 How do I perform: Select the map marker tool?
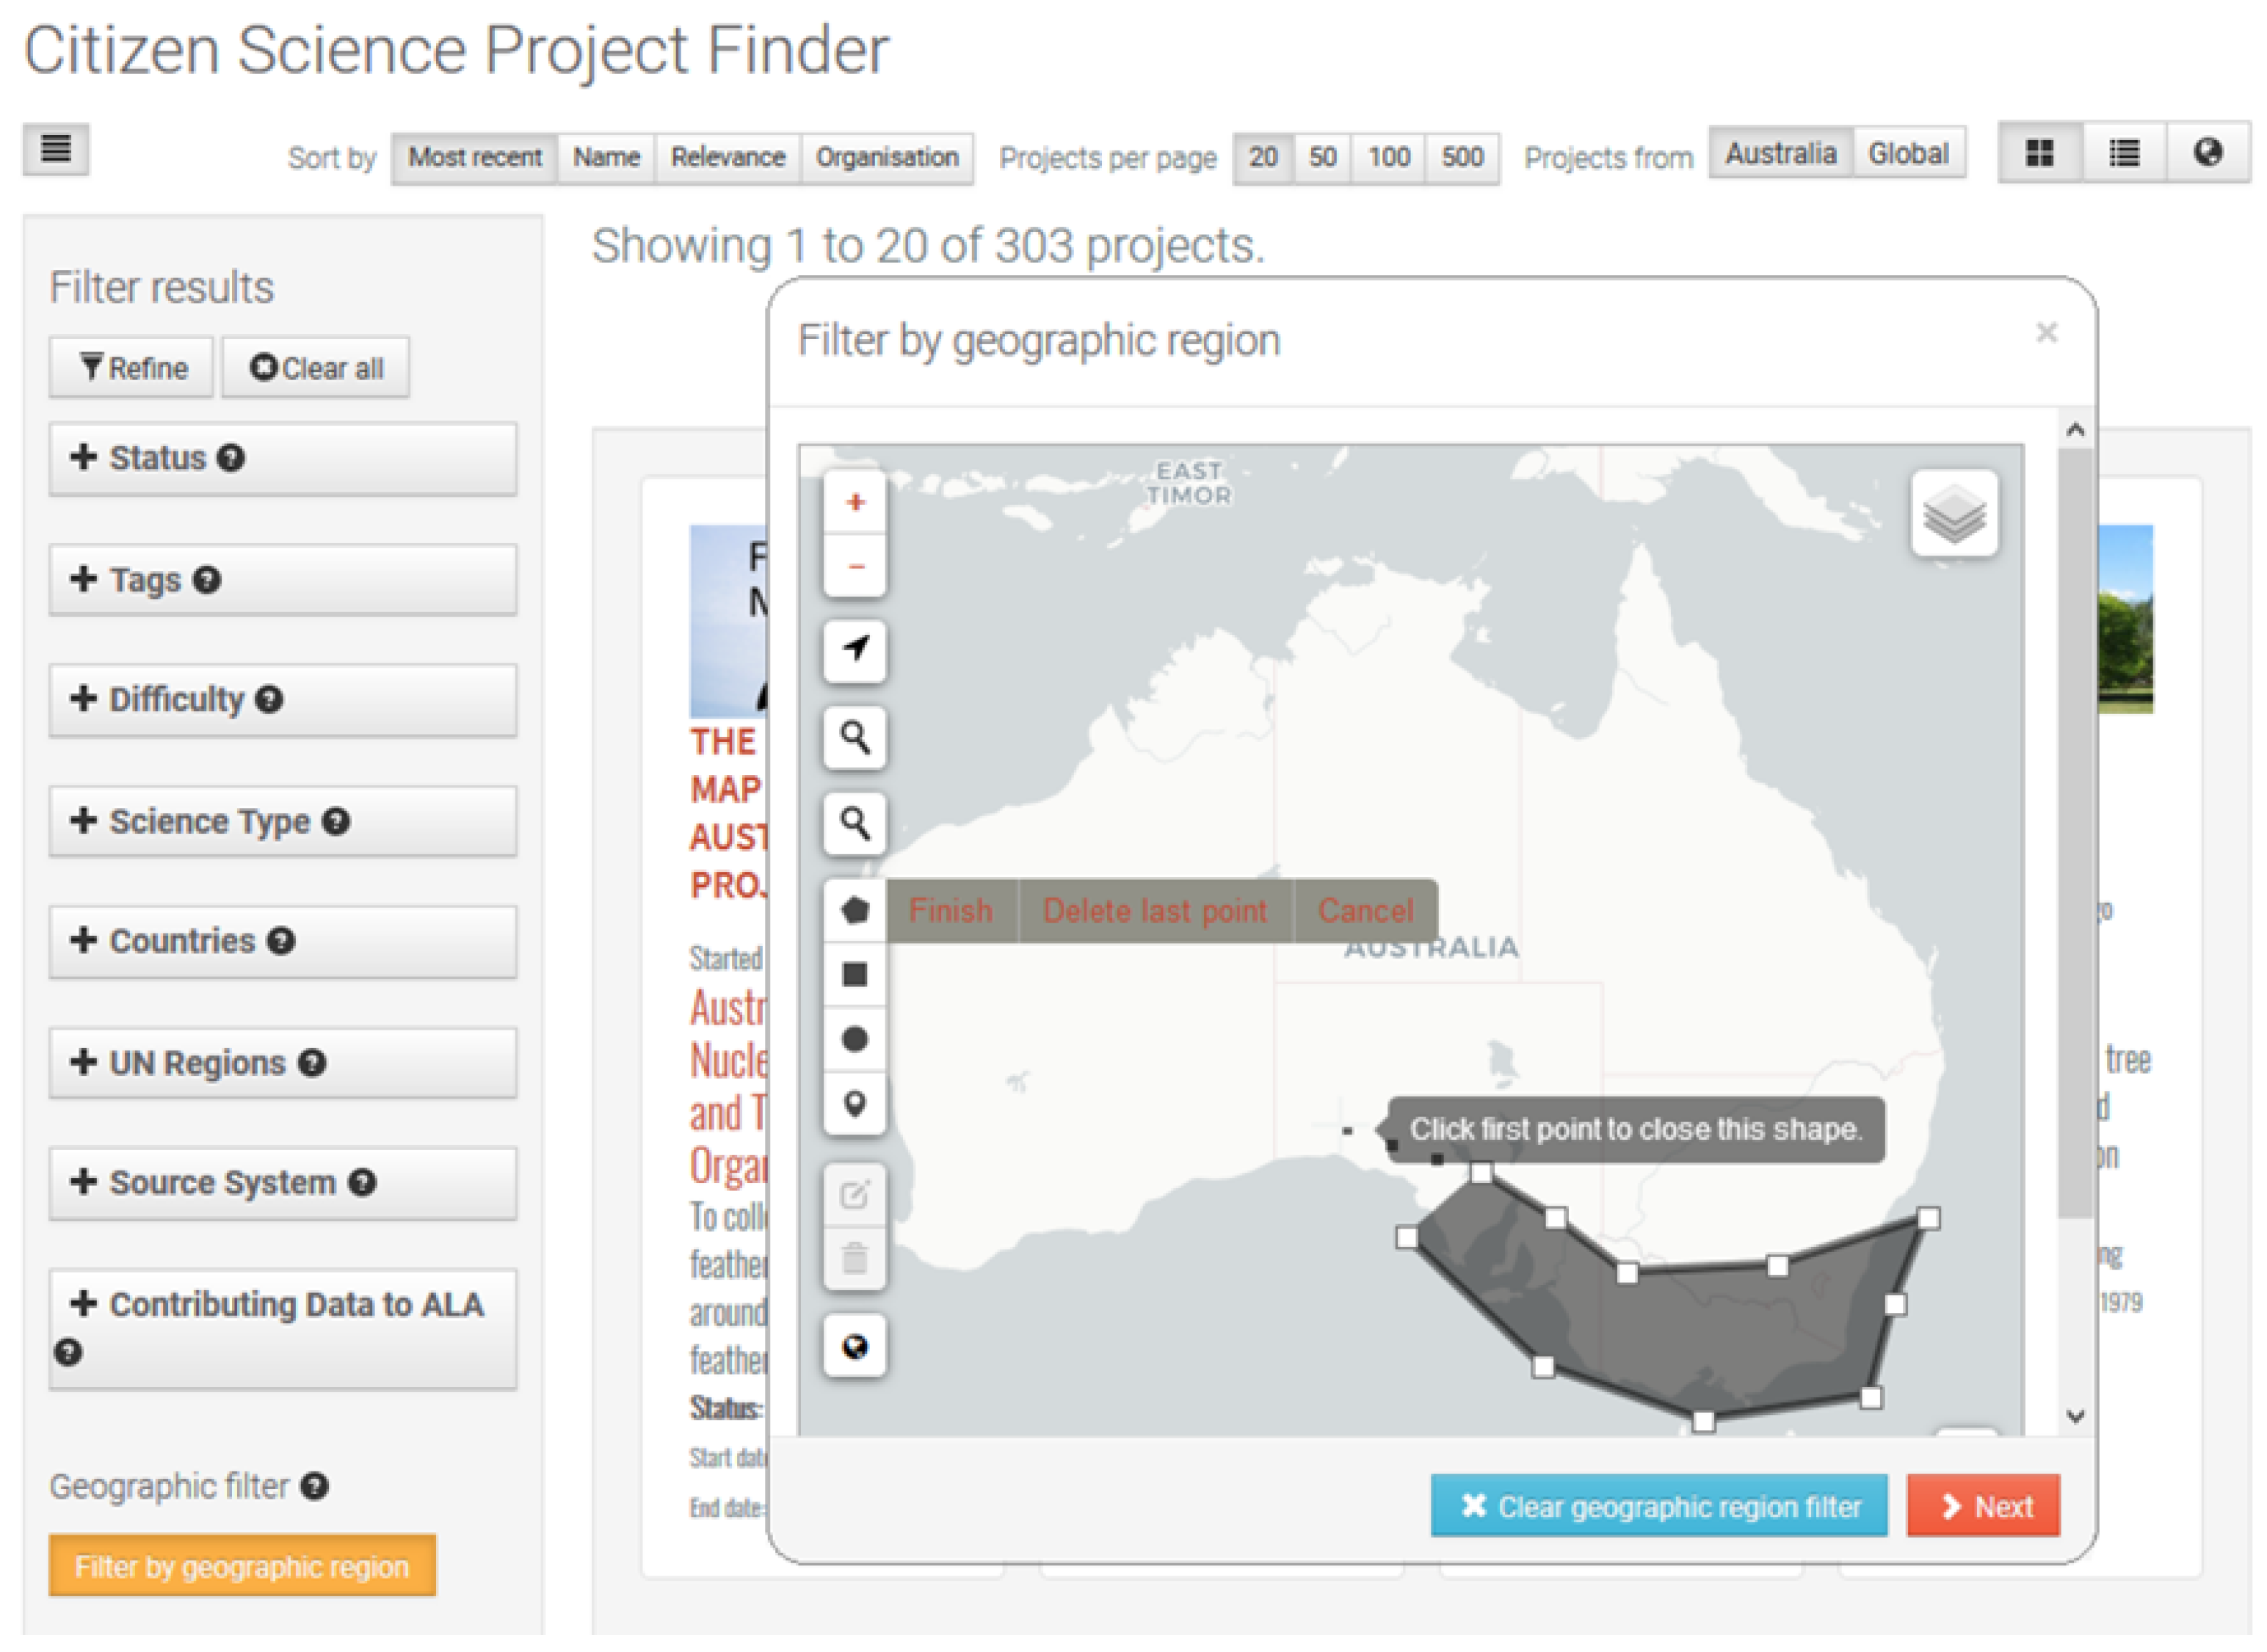pos(855,1104)
